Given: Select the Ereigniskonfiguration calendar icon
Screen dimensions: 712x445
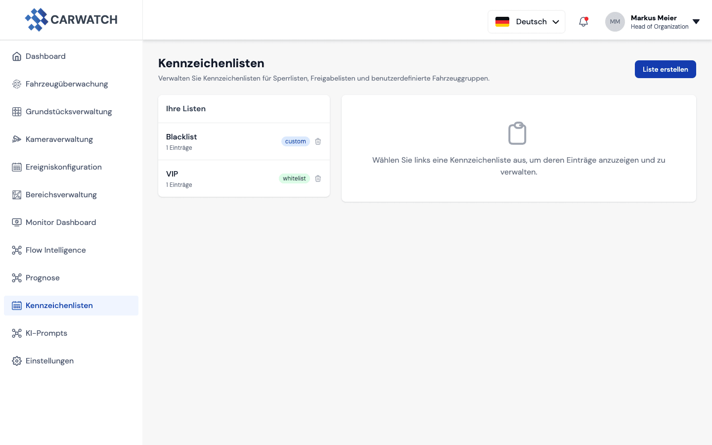Looking at the screenshot, I should pyautogui.click(x=17, y=167).
